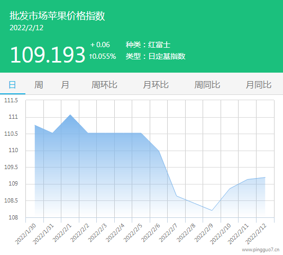Click the last data point at 2022/2/12

265,177
